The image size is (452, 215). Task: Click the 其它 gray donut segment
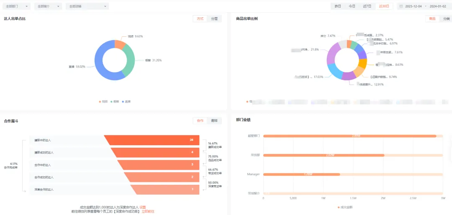click(x=343, y=44)
